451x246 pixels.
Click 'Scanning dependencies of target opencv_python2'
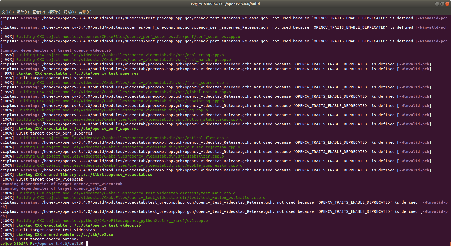coord(53,188)
